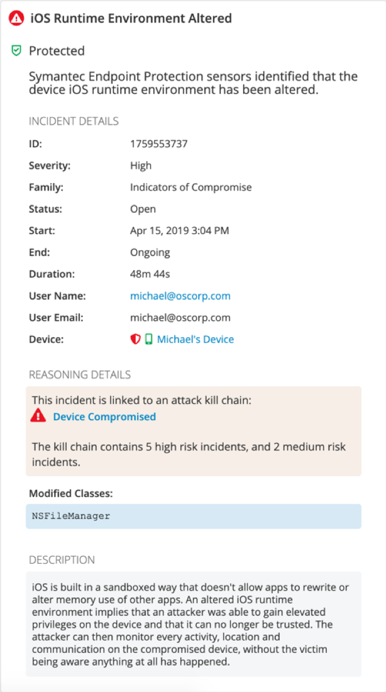Click the Status value Open
Viewport: 386px width, 692px height.
[x=143, y=209]
